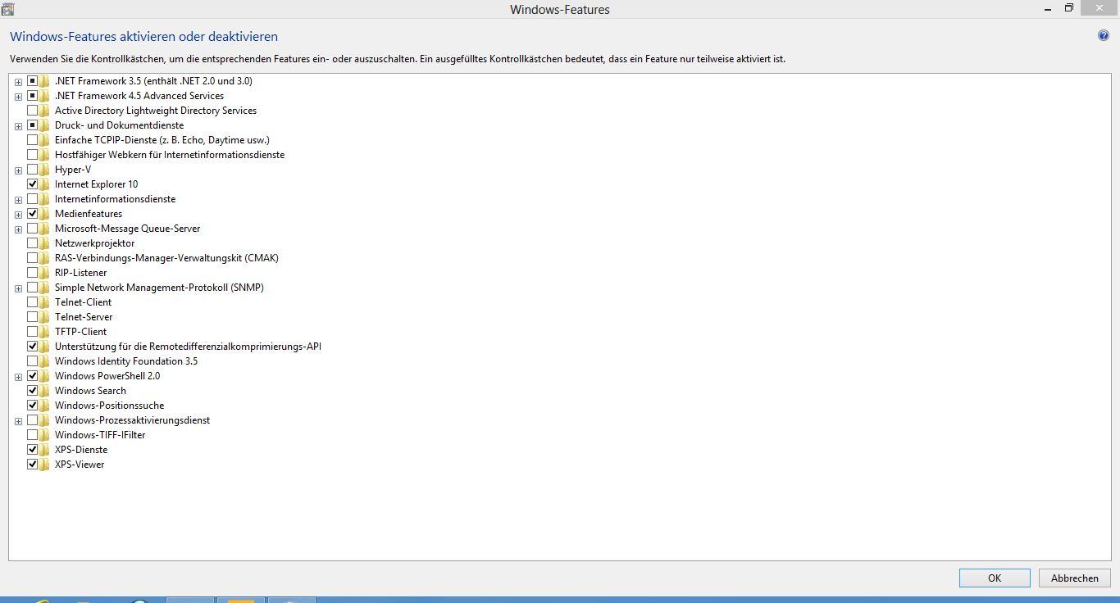Click folder icon of Windows Identity Foundation 3.5

44,361
